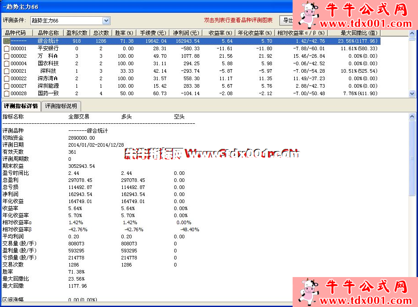Tick the checkbox for 000028 国药一致
The width and height of the screenshot is (418, 307).
[7, 93]
